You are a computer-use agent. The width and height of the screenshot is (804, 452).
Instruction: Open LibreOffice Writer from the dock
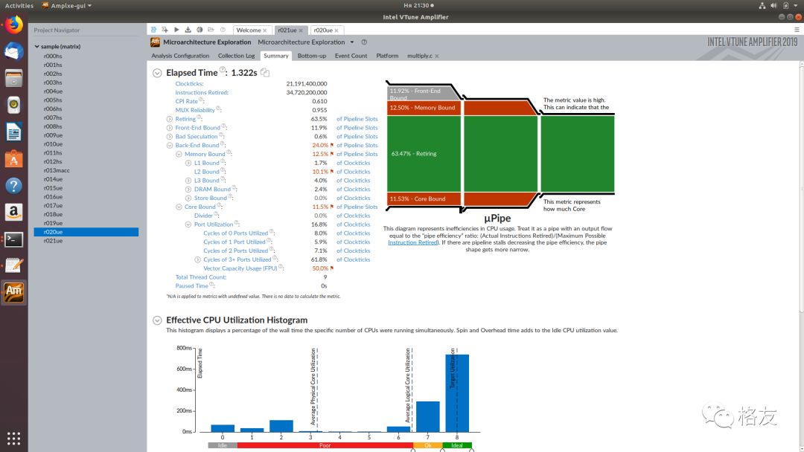[x=14, y=132]
